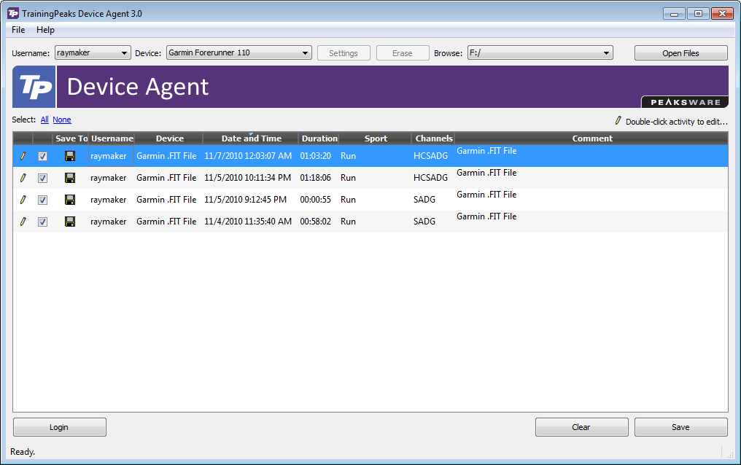Uncheck the 11/7/2010 12:03:07 AM activity checkbox
This screenshot has height=465, width=741.
pyautogui.click(x=42, y=156)
